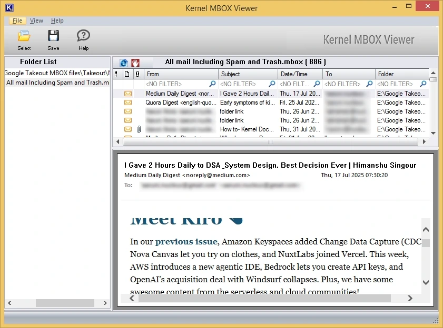Click the search magnifier in the Date/Time filter

tap(317, 84)
